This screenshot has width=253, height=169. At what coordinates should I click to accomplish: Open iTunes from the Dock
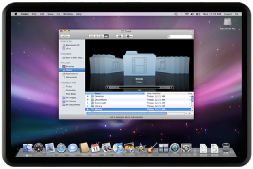pos(118,148)
